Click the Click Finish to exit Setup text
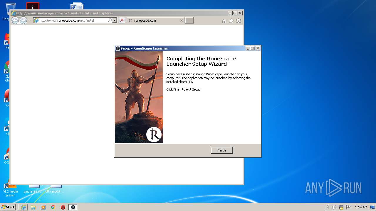 (184, 89)
